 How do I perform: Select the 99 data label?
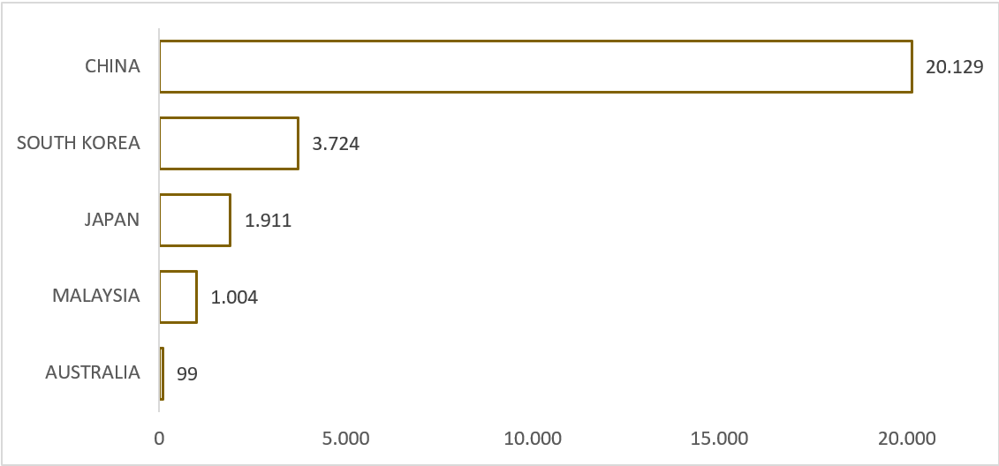pyautogui.click(x=186, y=374)
